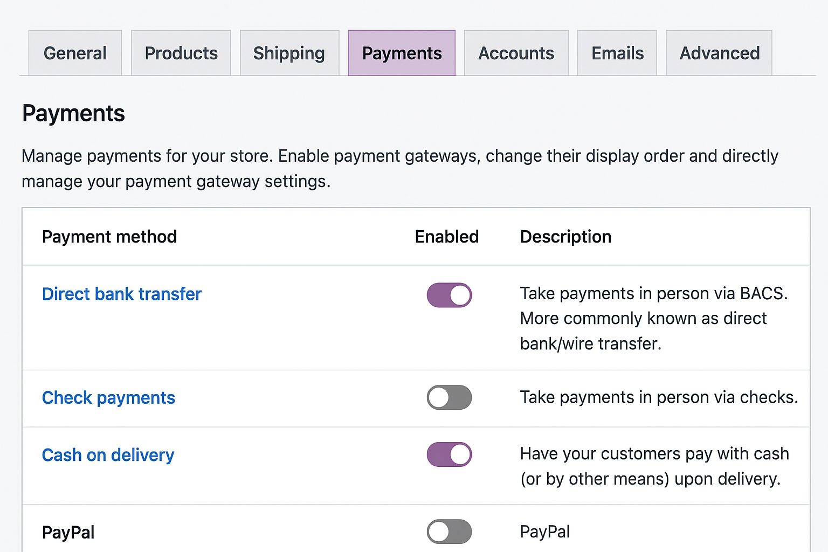Click the Check payments link
This screenshot has height=552, width=828.
pos(108,398)
